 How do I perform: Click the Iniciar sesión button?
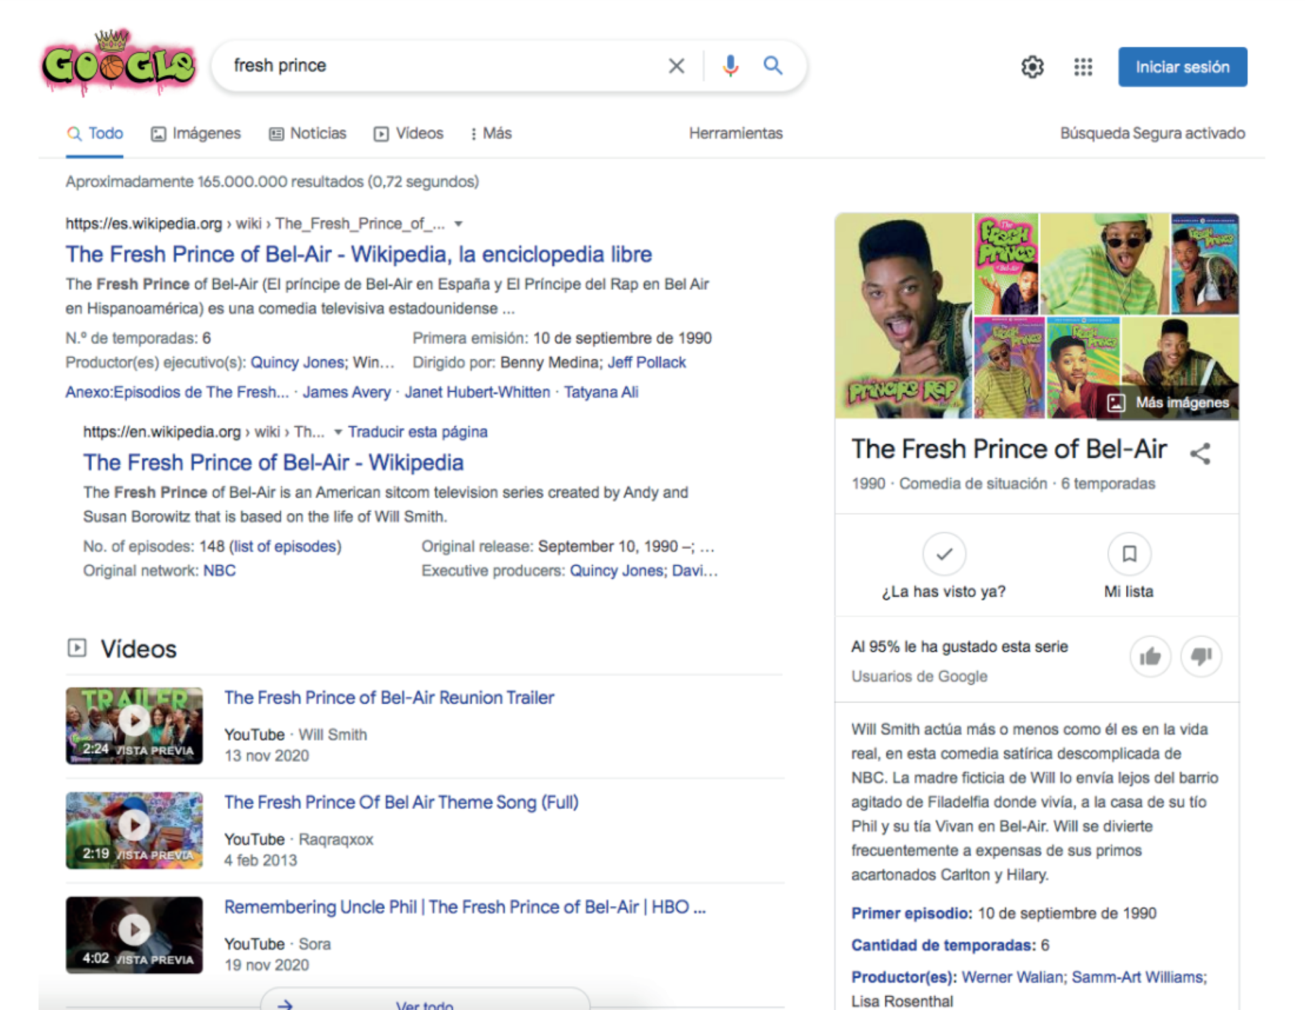tap(1182, 67)
